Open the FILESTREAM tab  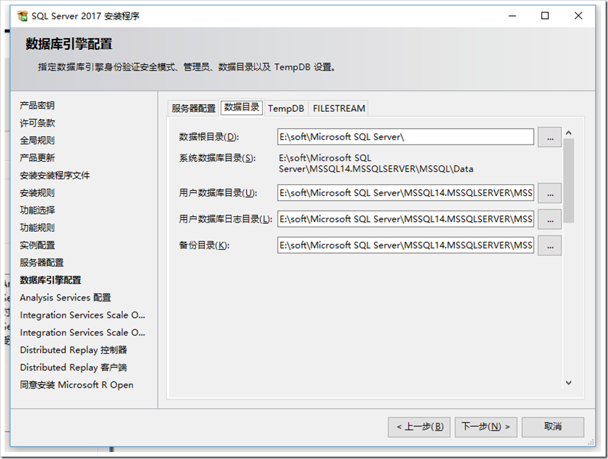(x=339, y=108)
